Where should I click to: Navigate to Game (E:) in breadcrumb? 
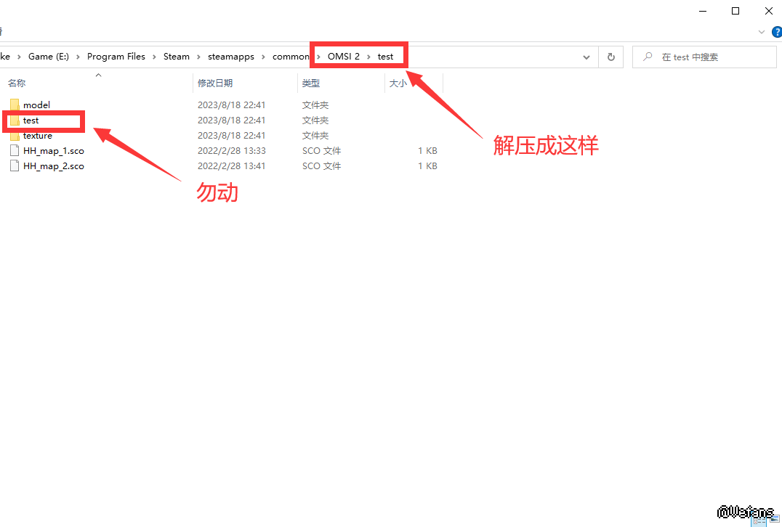pos(49,57)
